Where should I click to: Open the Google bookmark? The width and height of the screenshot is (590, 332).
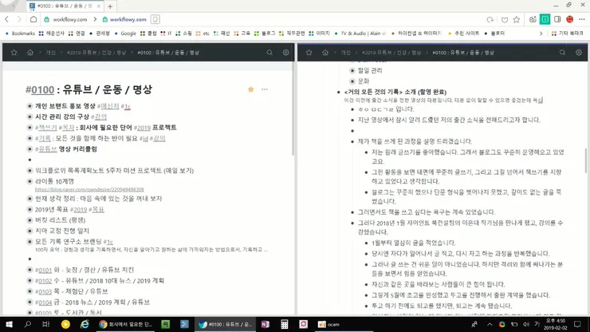(x=125, y=34)
